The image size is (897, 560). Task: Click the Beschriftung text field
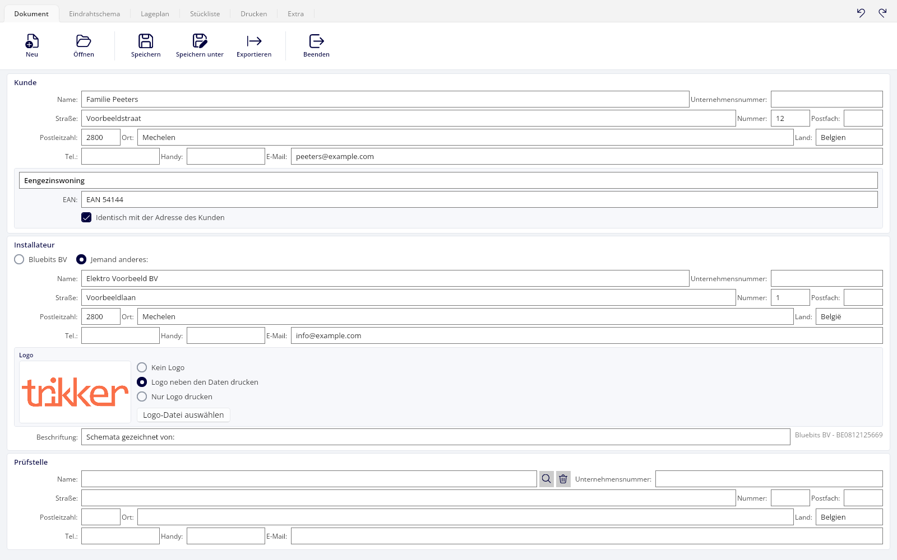pyautogui.click(x=436, y=437)
